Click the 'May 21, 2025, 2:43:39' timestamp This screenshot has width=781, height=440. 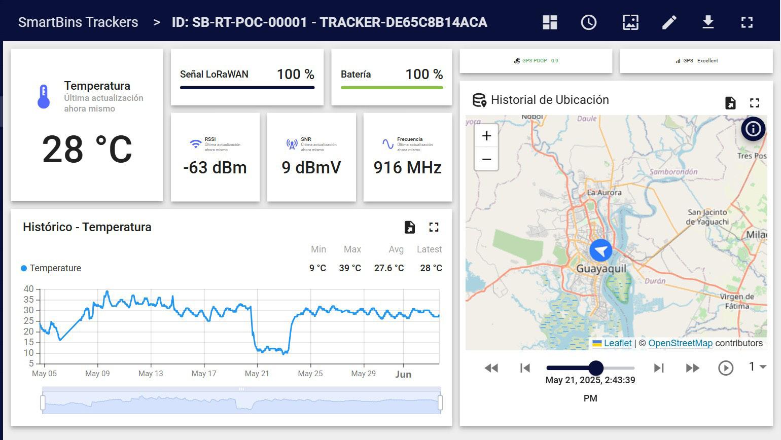[x=590, y=380]
